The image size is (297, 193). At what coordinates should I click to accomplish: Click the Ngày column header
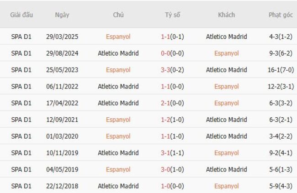(x=62, y=15)
